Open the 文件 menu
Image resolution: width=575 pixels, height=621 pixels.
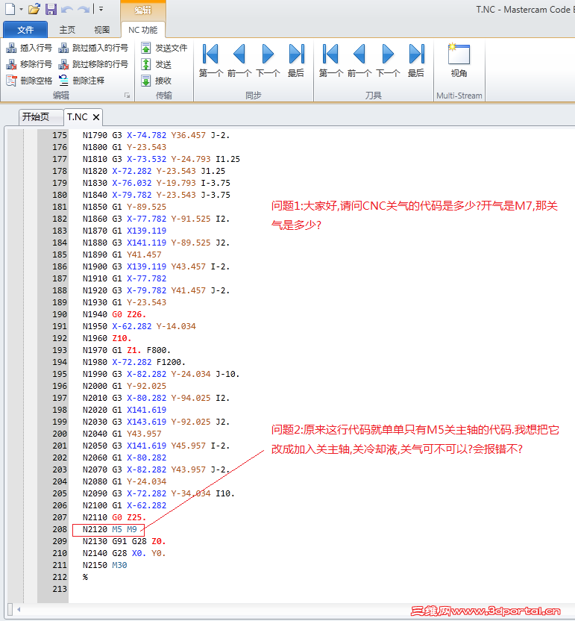point(25,30)
